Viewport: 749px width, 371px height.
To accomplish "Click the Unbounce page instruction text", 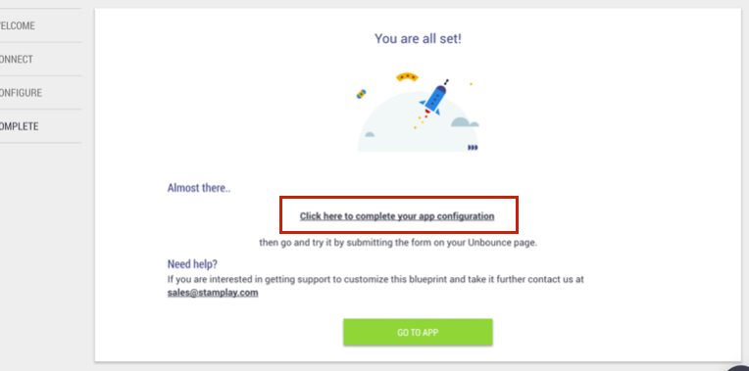I will click(398, 242).
